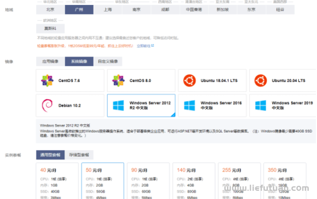Choose Windows Server 2012 R2 中文版 label

coord(150,105)
